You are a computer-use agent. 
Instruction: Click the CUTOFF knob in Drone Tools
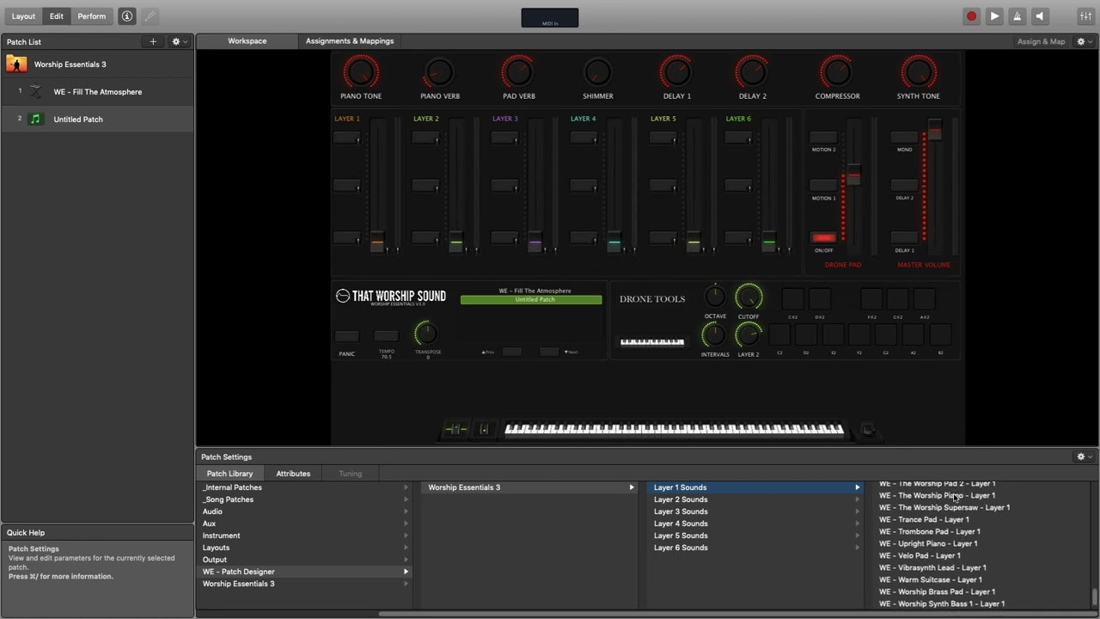(x=749, y=297)
